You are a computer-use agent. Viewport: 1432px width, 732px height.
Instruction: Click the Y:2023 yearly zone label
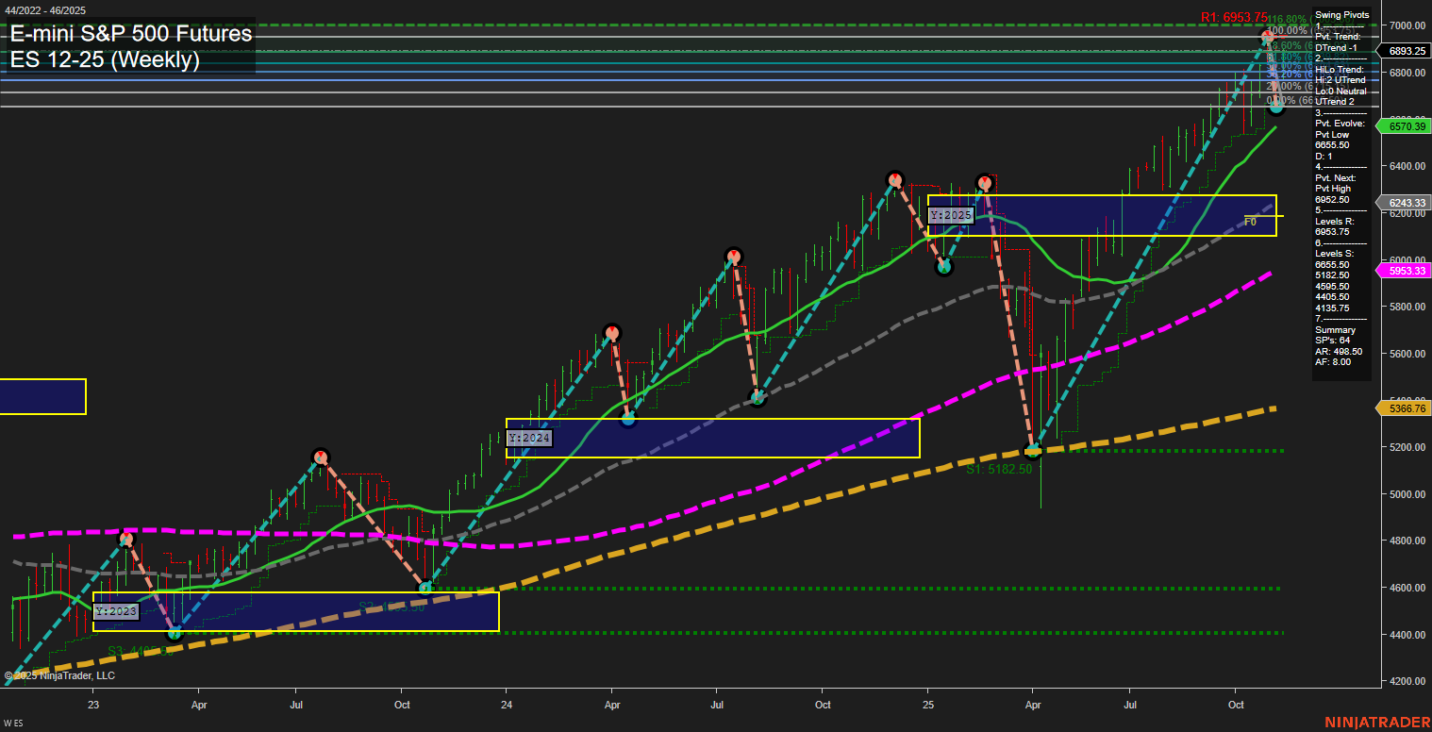[116, 611]
